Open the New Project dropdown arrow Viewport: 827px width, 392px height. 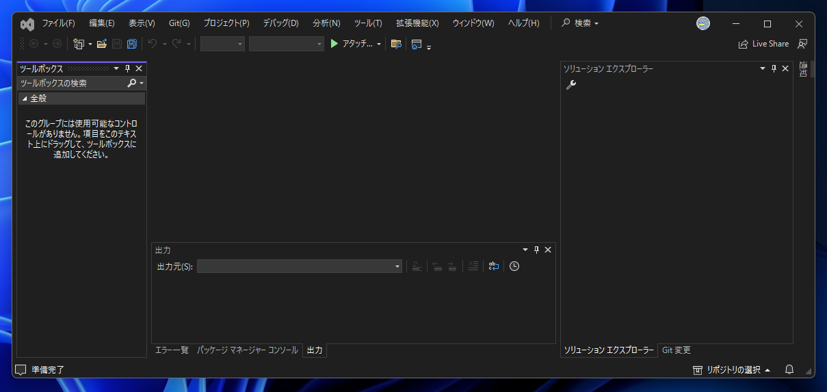(x=90, y=44)
